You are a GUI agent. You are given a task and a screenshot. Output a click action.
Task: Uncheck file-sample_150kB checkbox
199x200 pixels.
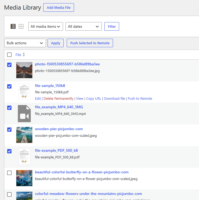[x=9, y=86]
